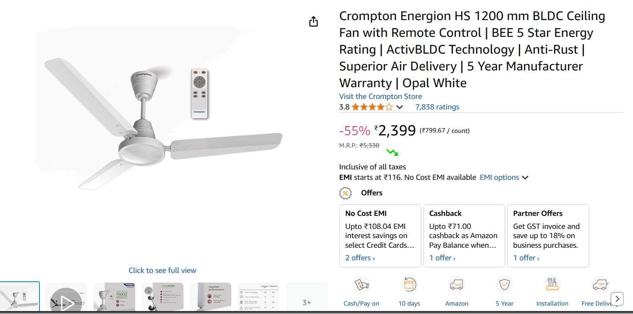Select the ActivBLDC feature thumbnail
The image size is (633, 314).
[x=162, y=298]
